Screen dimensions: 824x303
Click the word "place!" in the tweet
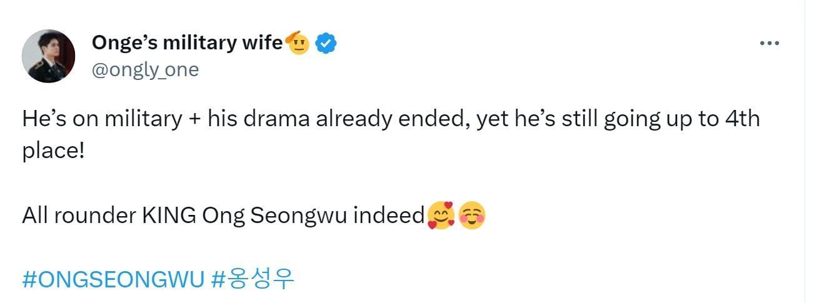53,152
